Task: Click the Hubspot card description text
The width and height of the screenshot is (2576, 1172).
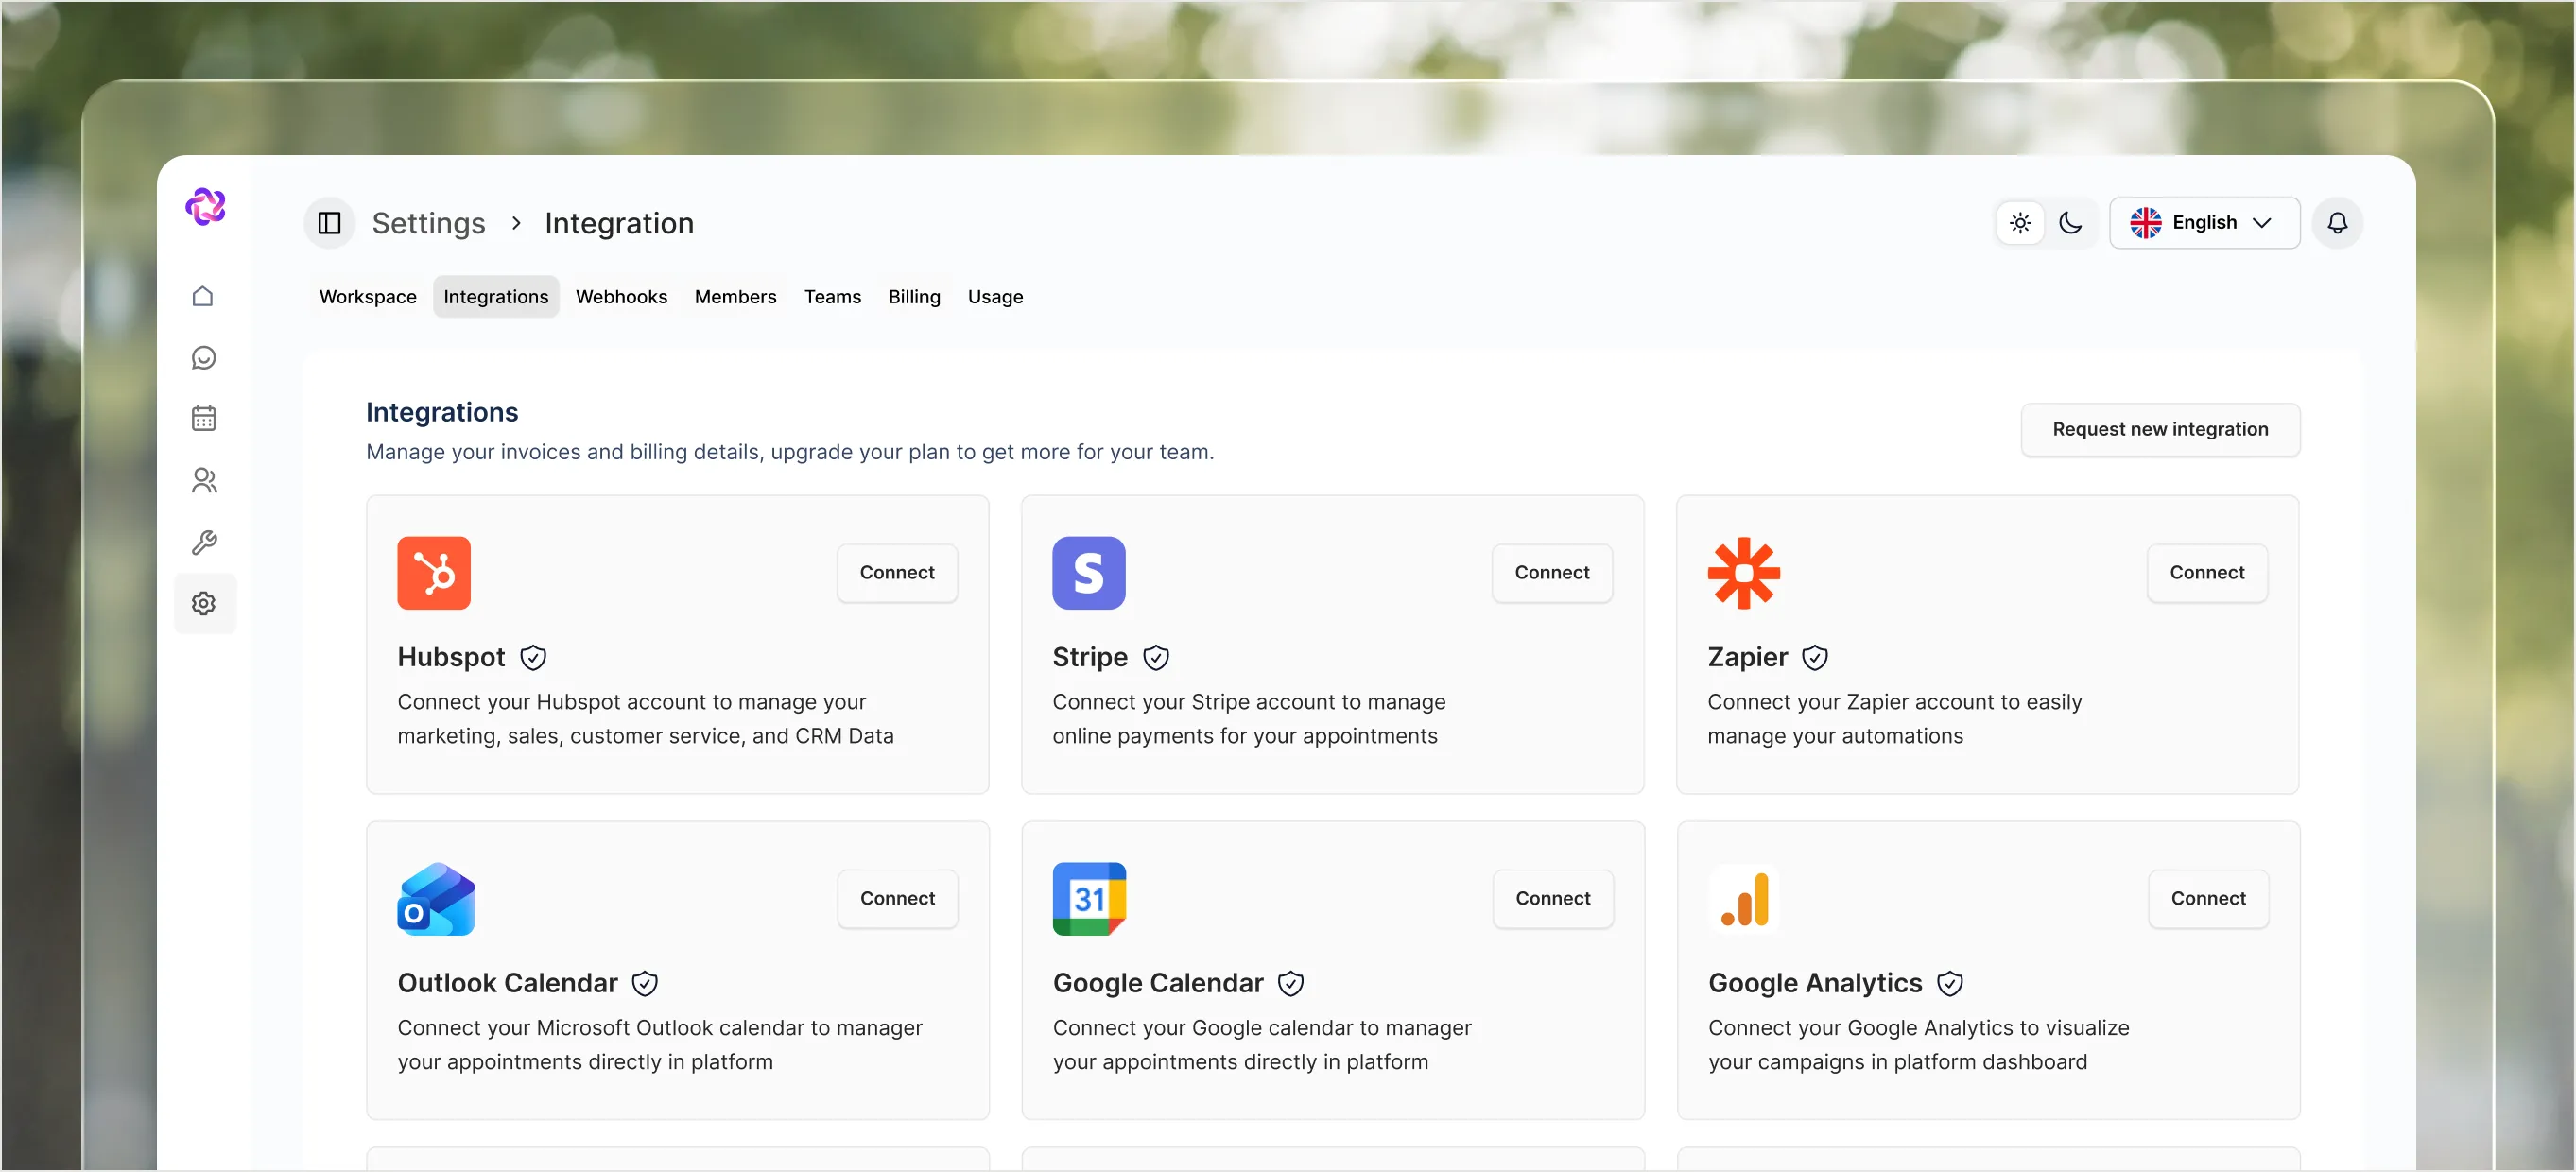Action: coord(645,719)
